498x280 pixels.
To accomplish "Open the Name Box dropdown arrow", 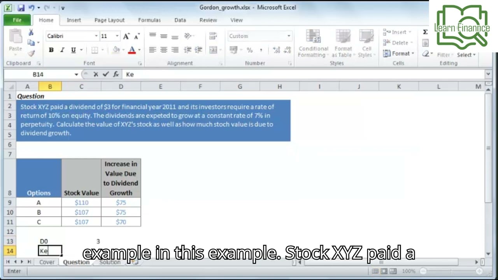I will click(76, 74).
